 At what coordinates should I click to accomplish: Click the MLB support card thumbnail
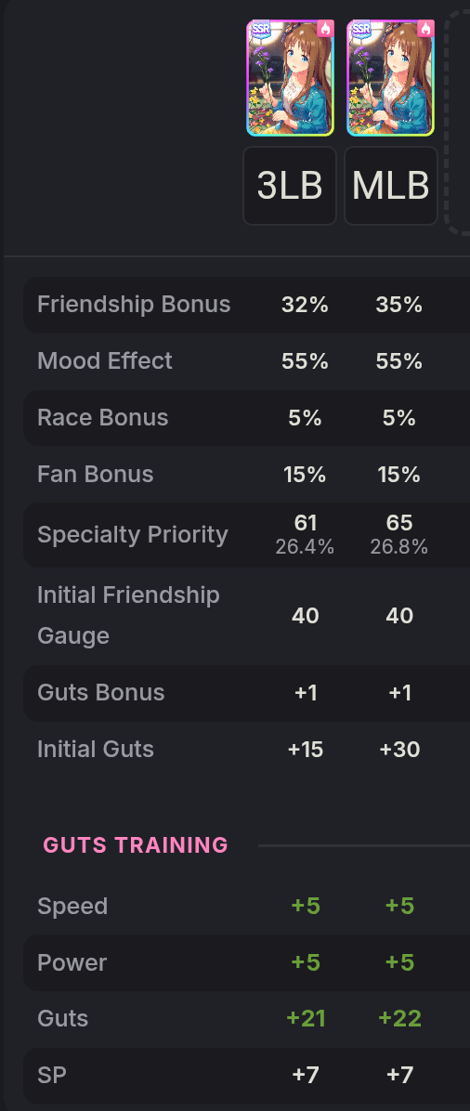click(x=391, y=77)
